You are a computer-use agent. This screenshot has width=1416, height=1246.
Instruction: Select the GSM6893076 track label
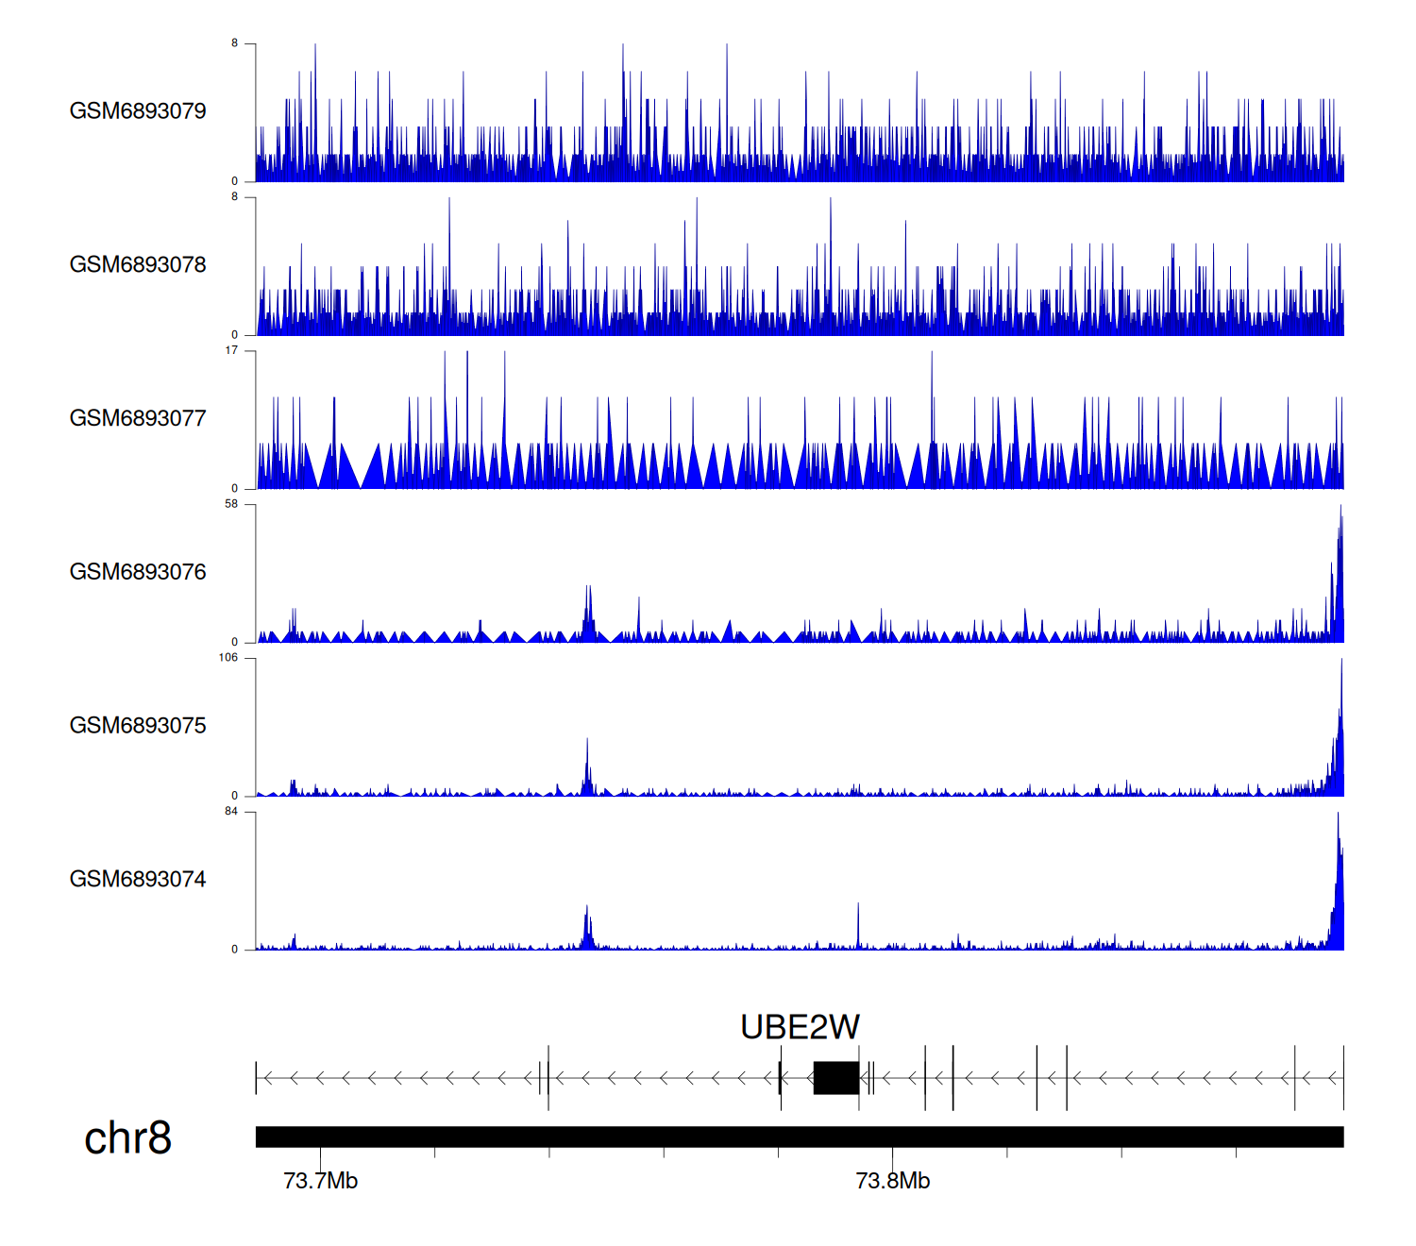[138, 572]
